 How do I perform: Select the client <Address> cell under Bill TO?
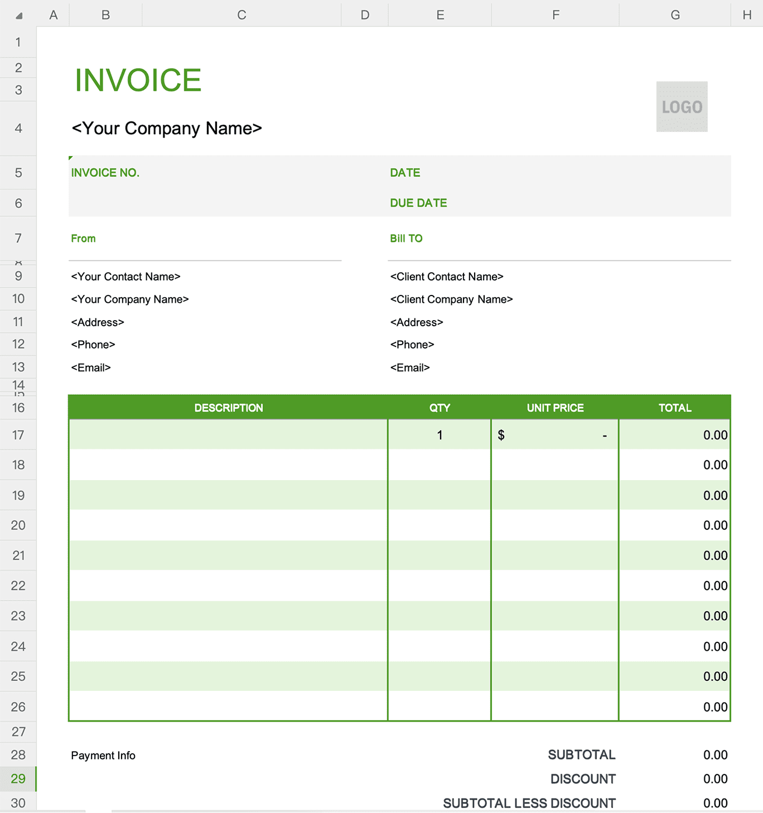[x=417, y=322]
